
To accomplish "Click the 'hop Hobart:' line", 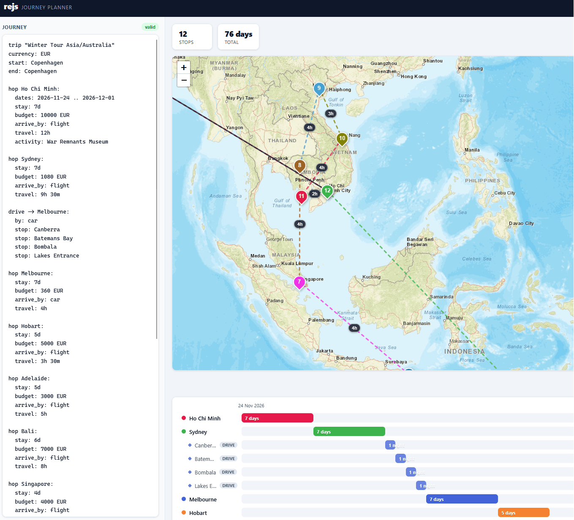I will pos(26,326).
